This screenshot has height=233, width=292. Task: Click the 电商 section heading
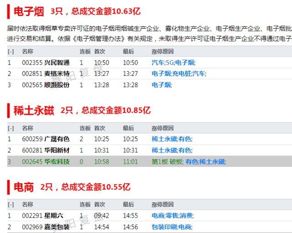coord(24,187)
